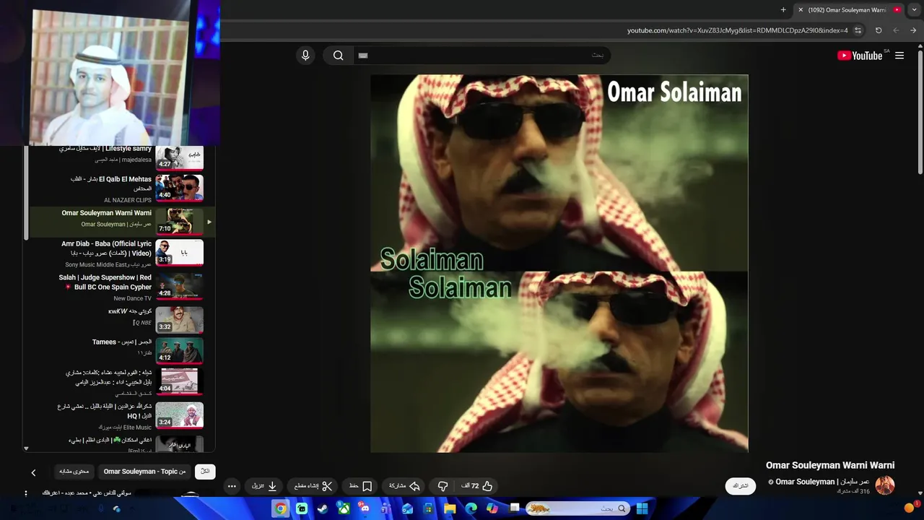Open the Omar Souleyman channel name link
Screen dimensions: 924x520
click(822, 482)
